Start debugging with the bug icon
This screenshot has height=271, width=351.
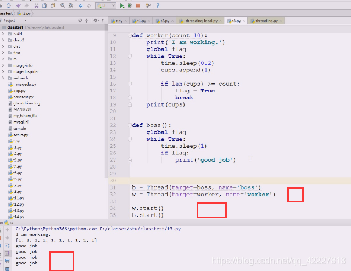[130, 5]
